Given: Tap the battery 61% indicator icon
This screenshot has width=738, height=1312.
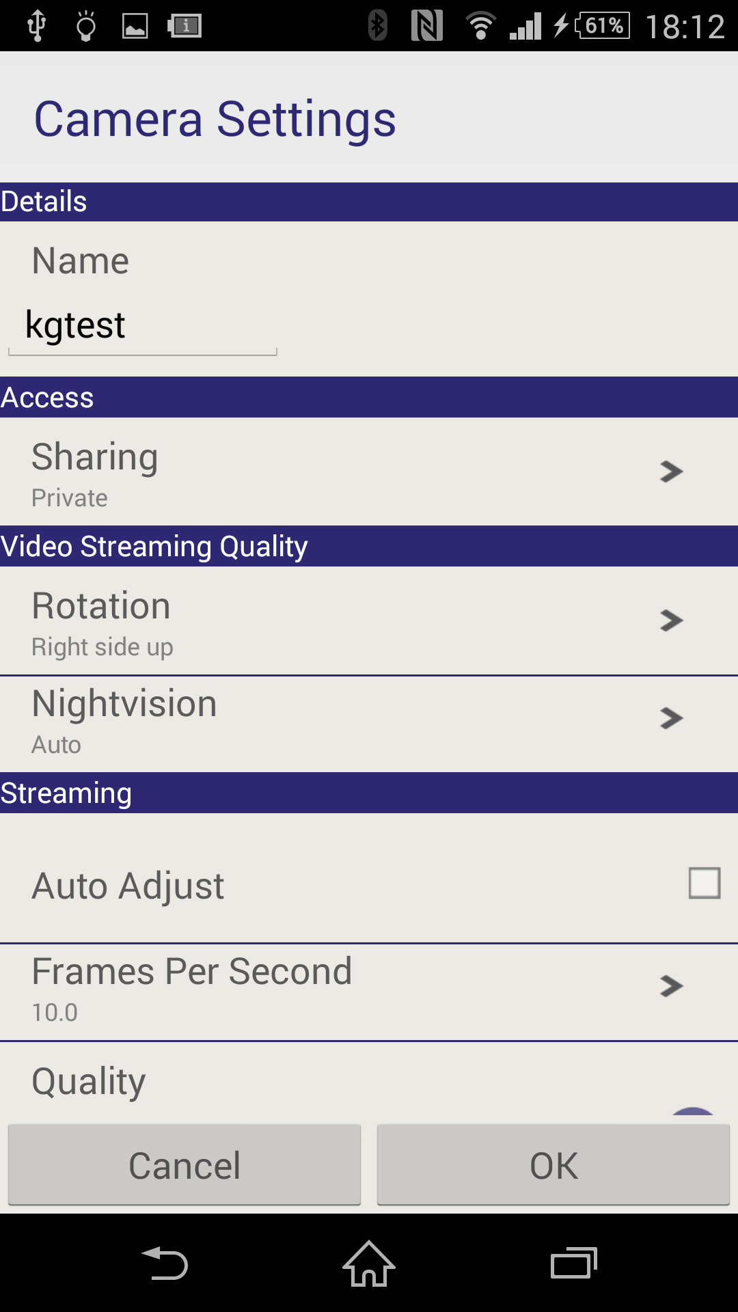Looking at the screenshot, I should pos(603,26).
